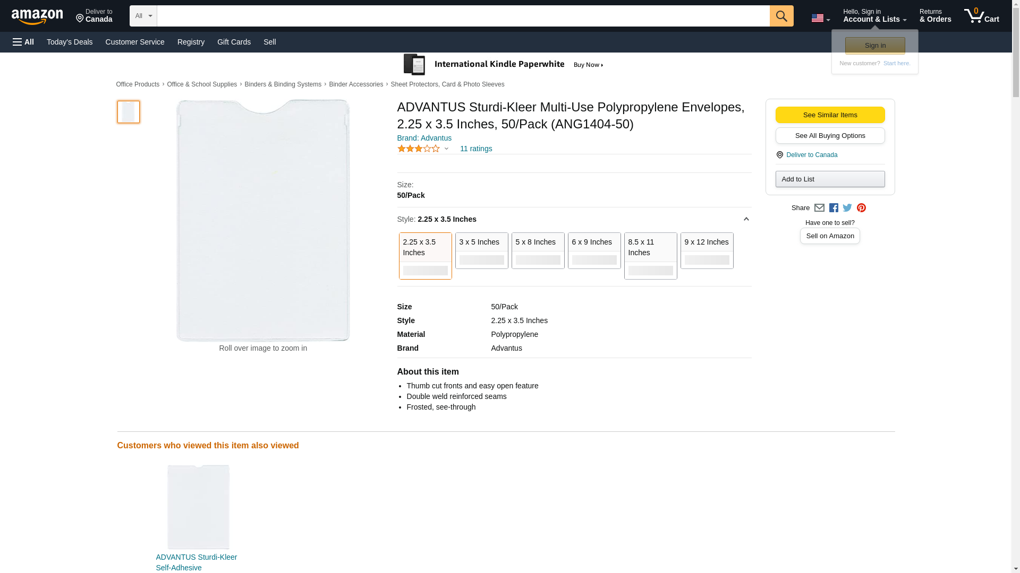This screenshot has width=1020, height=573.
Task: Click the See Similar Items button
Action: [830, 115]
